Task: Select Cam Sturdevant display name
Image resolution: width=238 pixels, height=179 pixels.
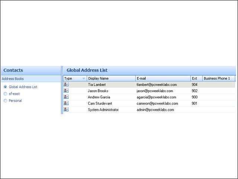Action: [100, 104]
